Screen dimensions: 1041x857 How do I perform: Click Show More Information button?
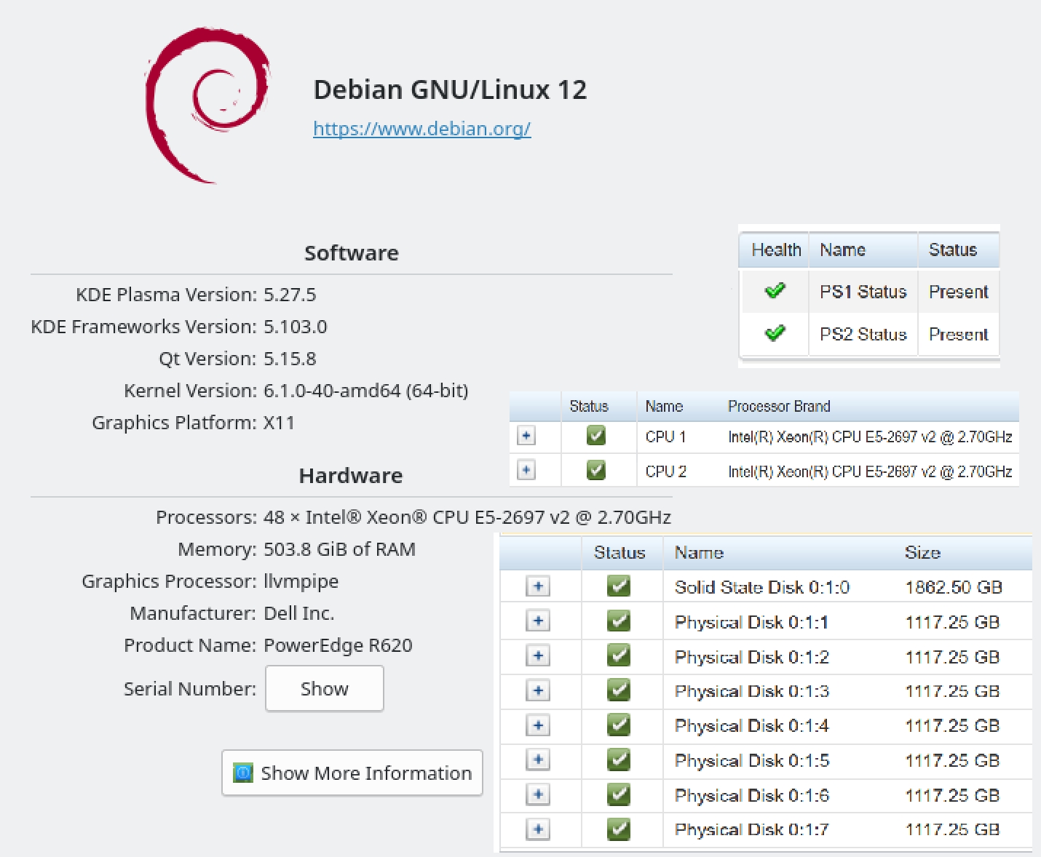point(352,773)
